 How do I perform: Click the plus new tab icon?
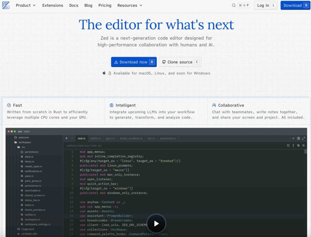[293, 138]
